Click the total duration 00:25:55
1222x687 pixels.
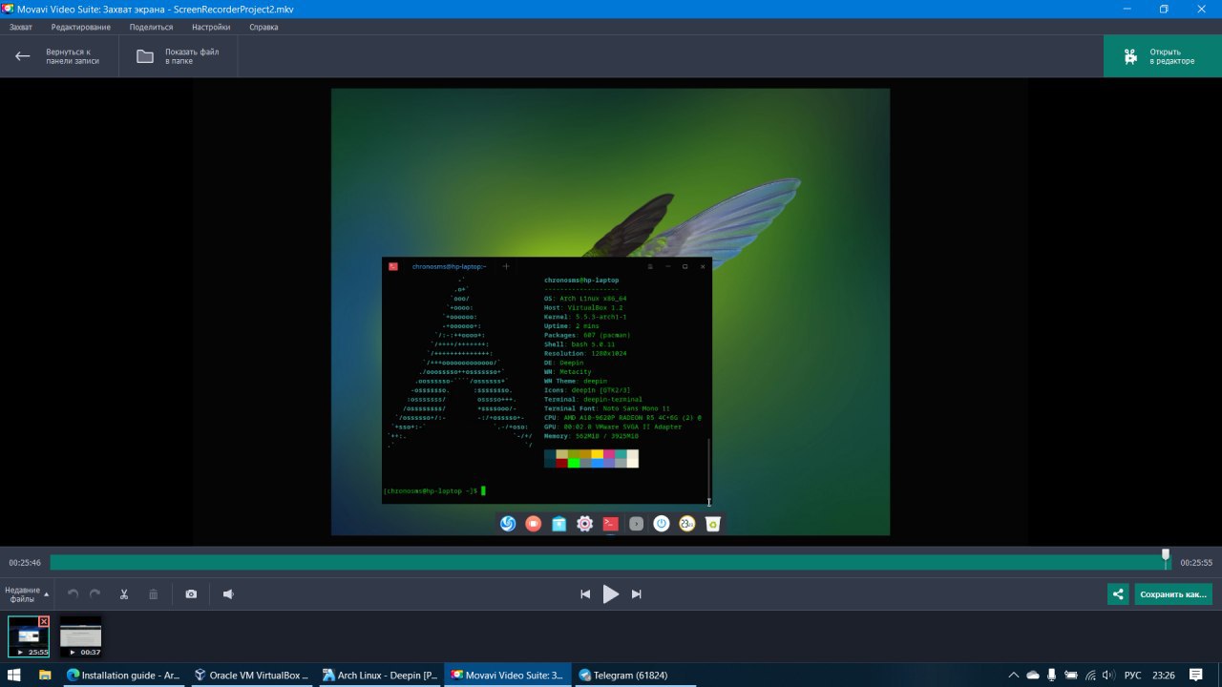pyautogui.click(x=1196, y=563)
